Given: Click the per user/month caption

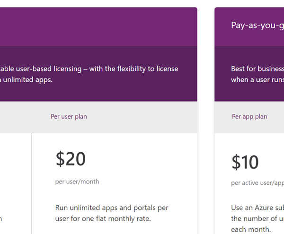Looking at the screenshot, I should pyautogui.click(x=77, y=182).
